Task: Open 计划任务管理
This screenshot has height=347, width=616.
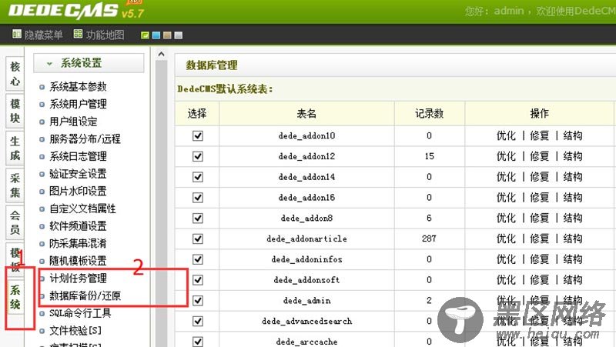Action: click(x=78, y=279)
